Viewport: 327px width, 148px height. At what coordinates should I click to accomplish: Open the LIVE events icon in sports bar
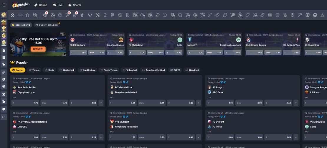point(20,15)
